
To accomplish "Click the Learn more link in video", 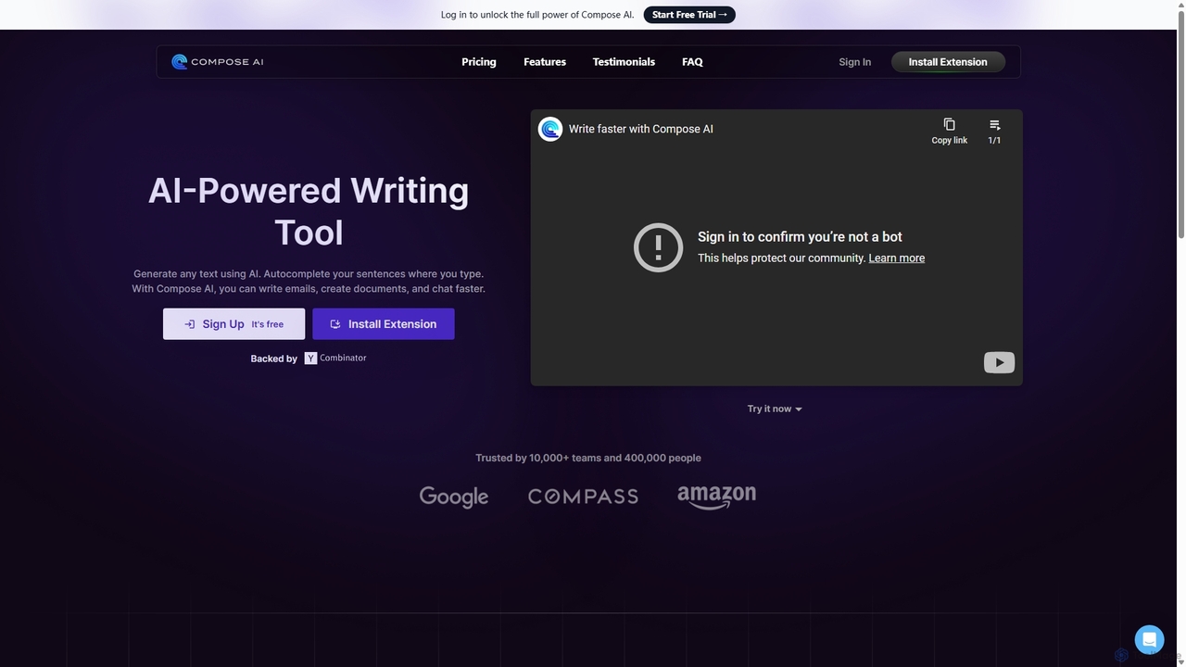I will [x=896, y=258].
